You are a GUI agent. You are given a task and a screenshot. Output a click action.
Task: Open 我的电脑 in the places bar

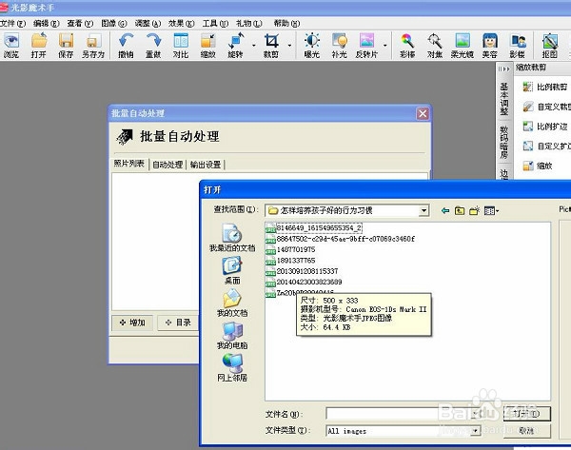(x=232, y=336)
